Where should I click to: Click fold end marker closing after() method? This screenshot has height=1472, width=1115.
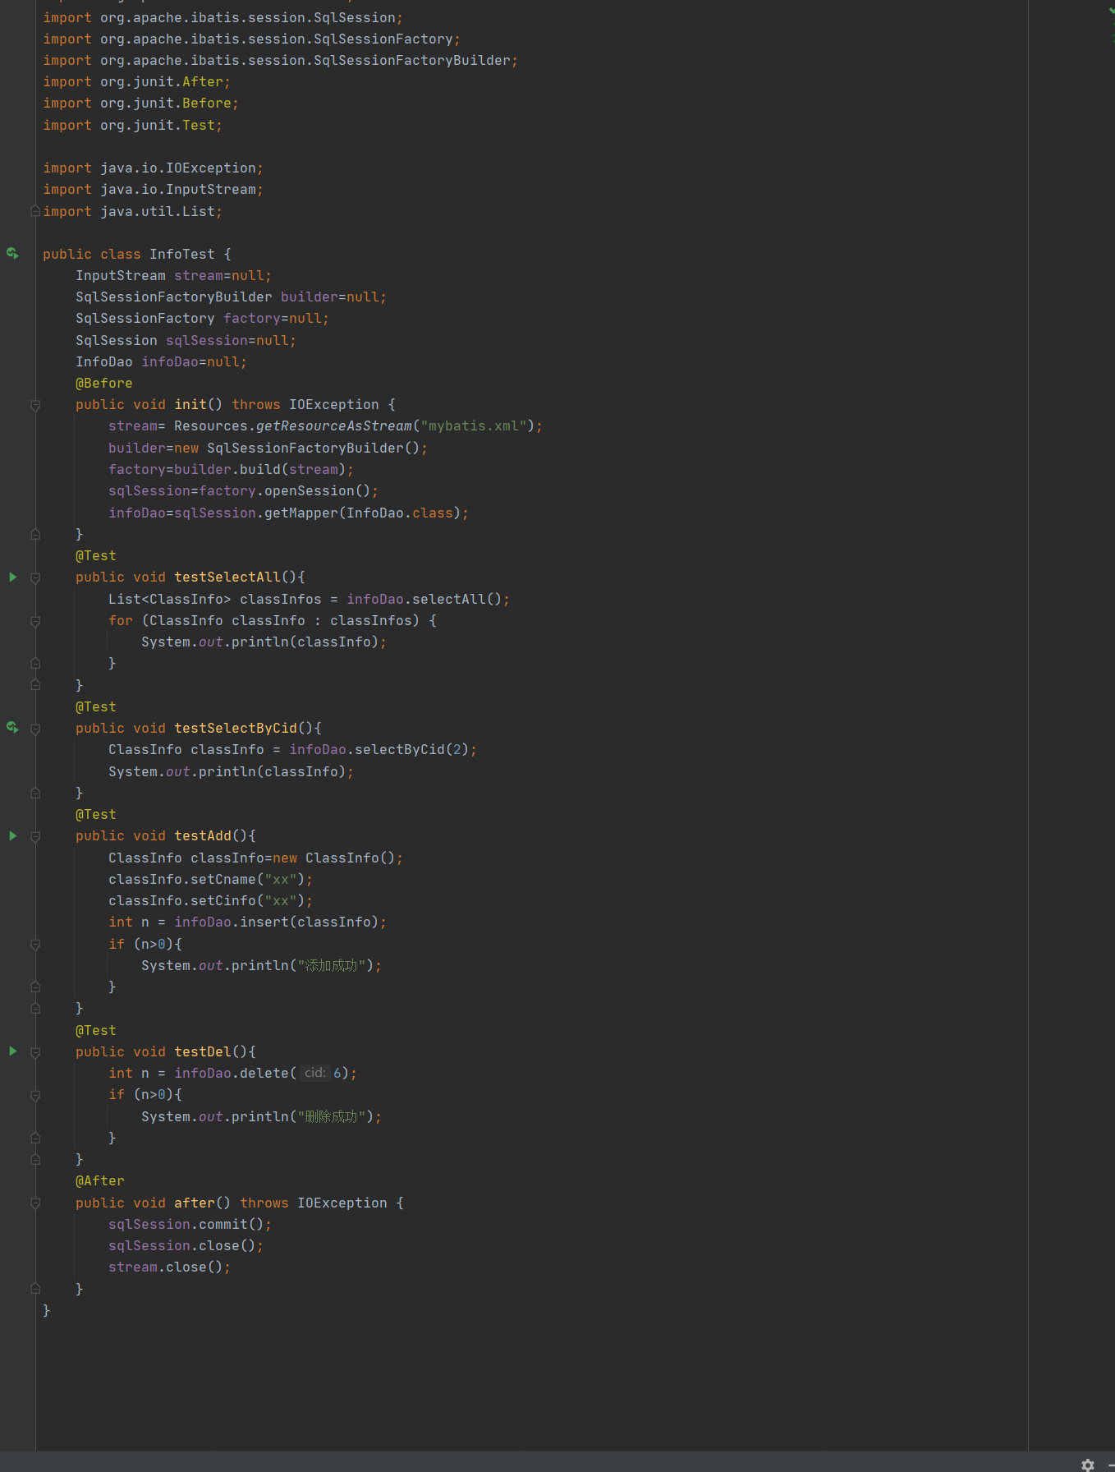point(35,1288)
